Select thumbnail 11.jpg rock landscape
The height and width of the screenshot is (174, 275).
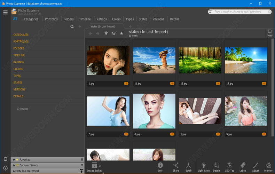[154, 60]
